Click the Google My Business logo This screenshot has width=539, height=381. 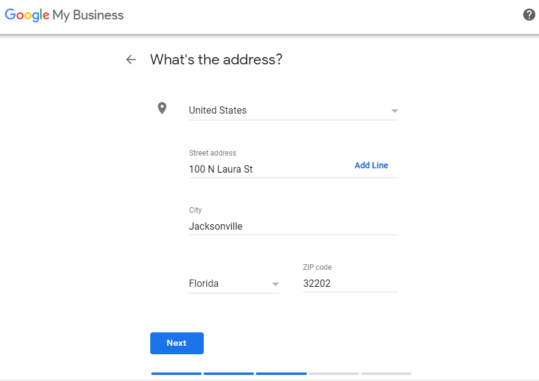pyautogui.click(x=64, y=15)
